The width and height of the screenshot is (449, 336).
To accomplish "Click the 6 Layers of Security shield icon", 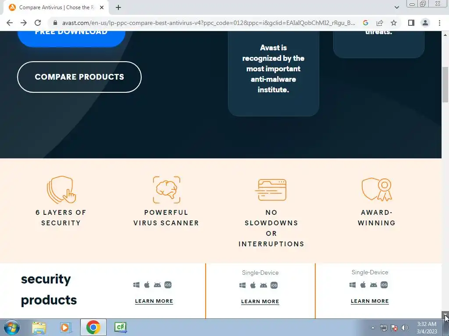I will (x=61, y=190).
